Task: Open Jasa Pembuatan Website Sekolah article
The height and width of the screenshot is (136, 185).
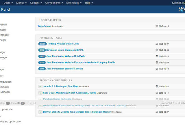Action: click(x=64, y=69)
